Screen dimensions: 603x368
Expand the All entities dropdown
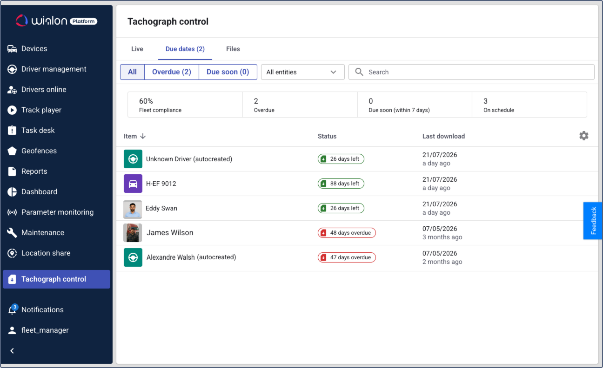[302, 72]
